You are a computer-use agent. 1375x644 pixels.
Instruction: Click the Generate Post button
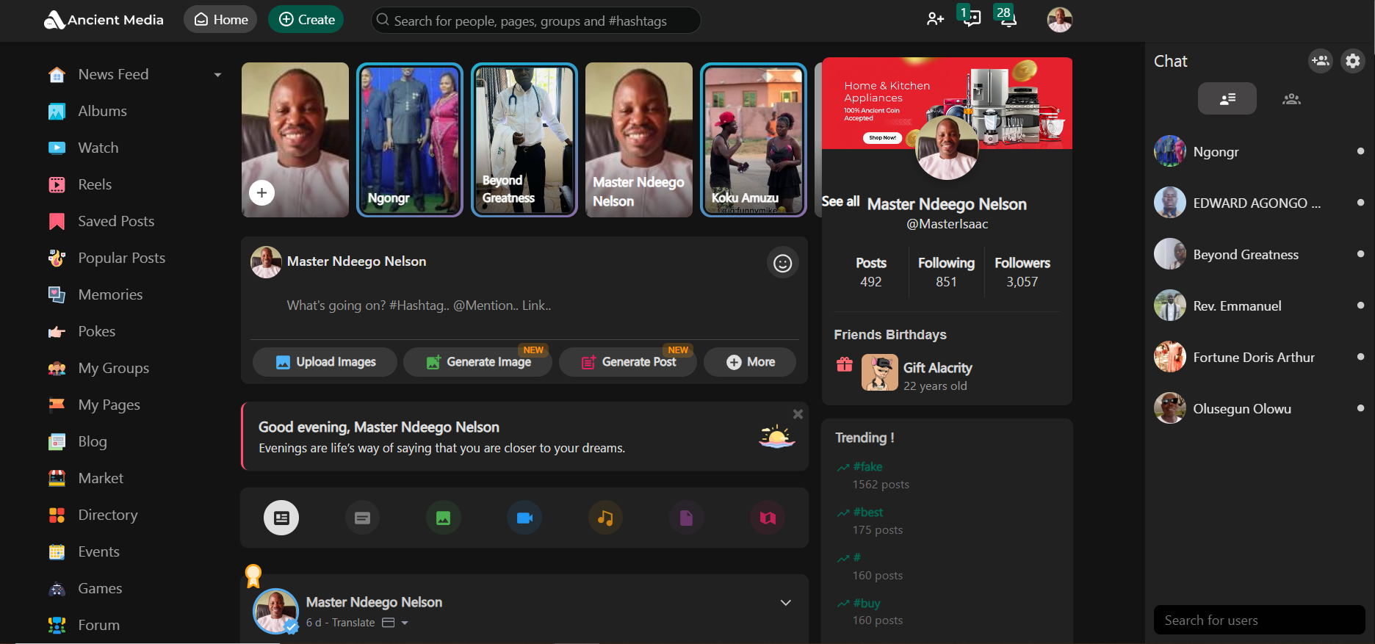coord(628,362)
